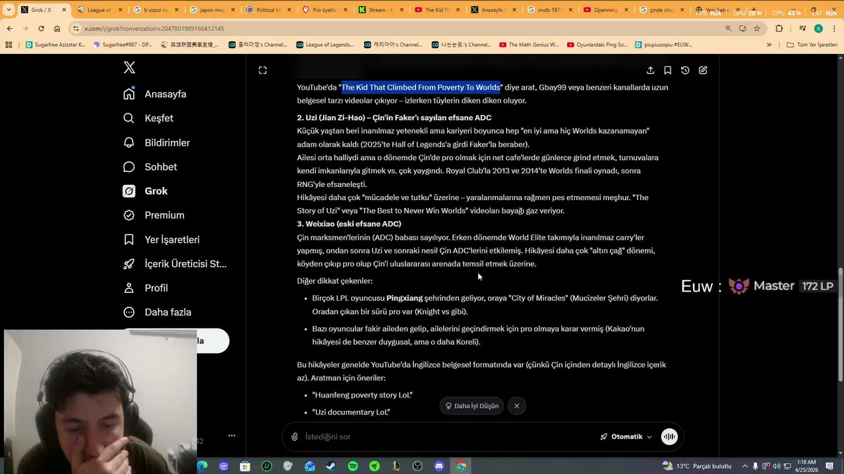Expand Daha fazla menu
This screenshot has height=474, width=844.
pos(158,312)
